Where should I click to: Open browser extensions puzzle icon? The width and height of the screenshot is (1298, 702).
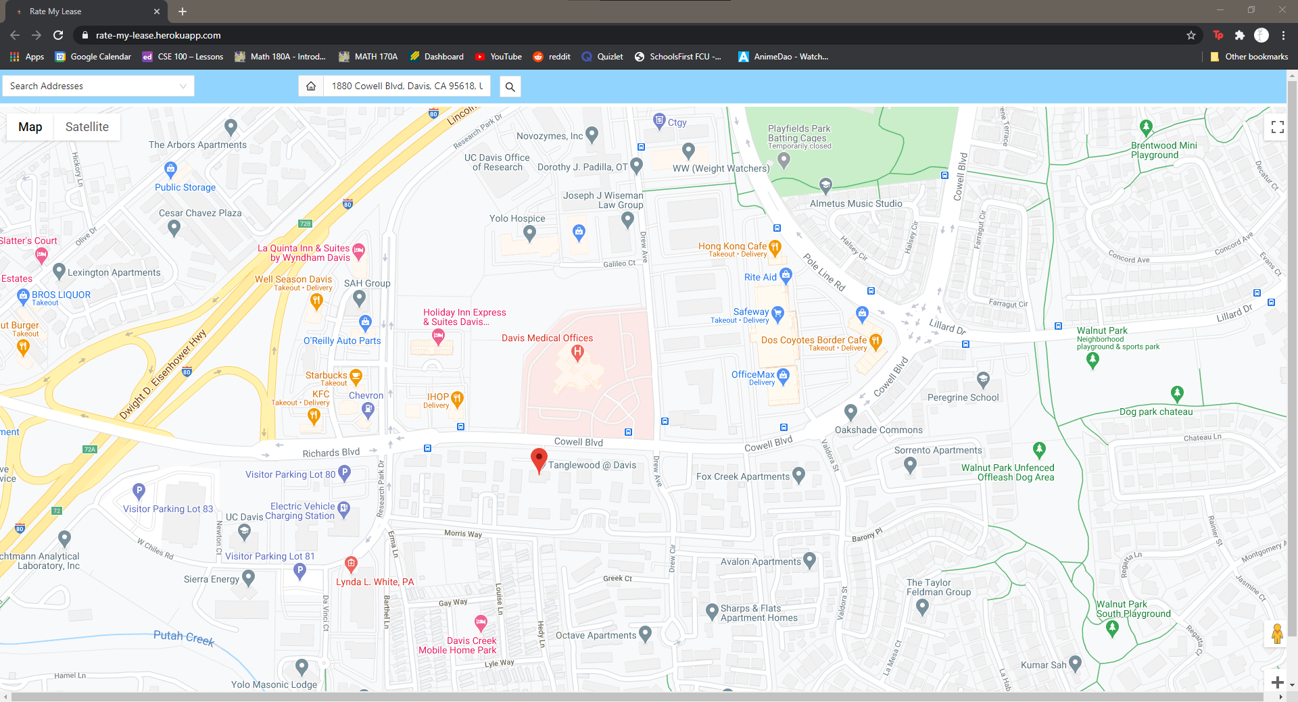click(x=1239, y=35)
